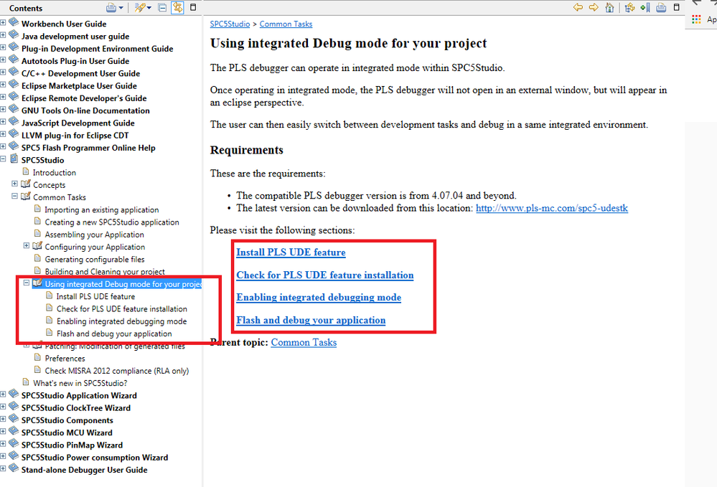Click the JavaScript Development Guide book icon

tap(14, 121)
